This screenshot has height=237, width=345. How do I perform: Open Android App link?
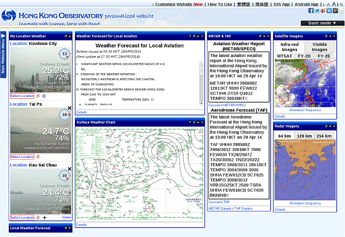[306, 4]
